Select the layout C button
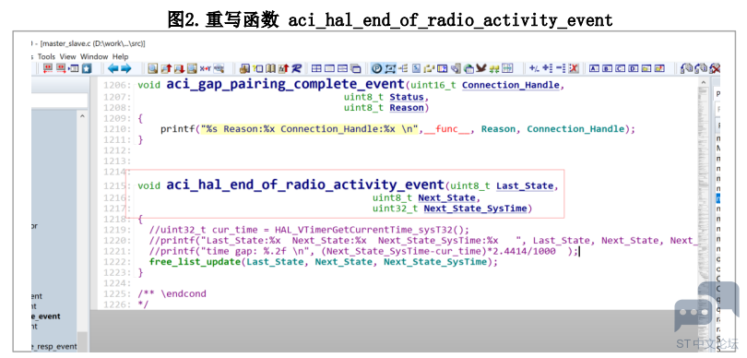Viewport: 747px width, 358px height. click(x=620, y=68)
